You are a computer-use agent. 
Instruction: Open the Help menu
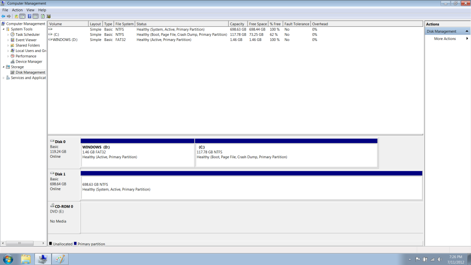point(42,10)
